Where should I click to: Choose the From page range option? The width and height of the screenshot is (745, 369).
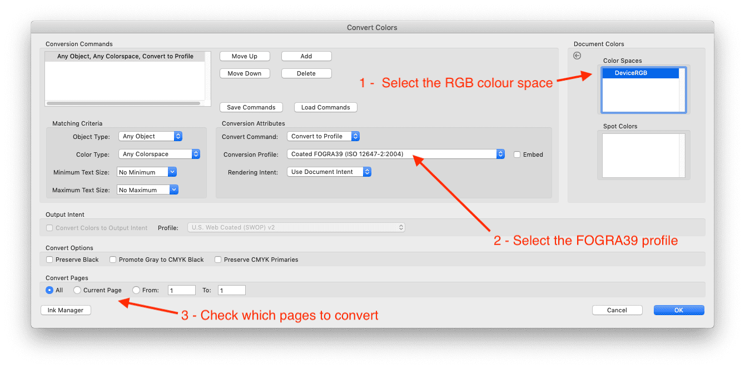[x=136, y=290]
